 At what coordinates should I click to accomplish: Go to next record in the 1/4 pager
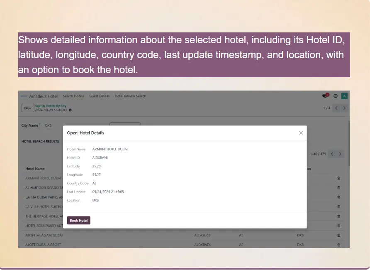(344, 108)
